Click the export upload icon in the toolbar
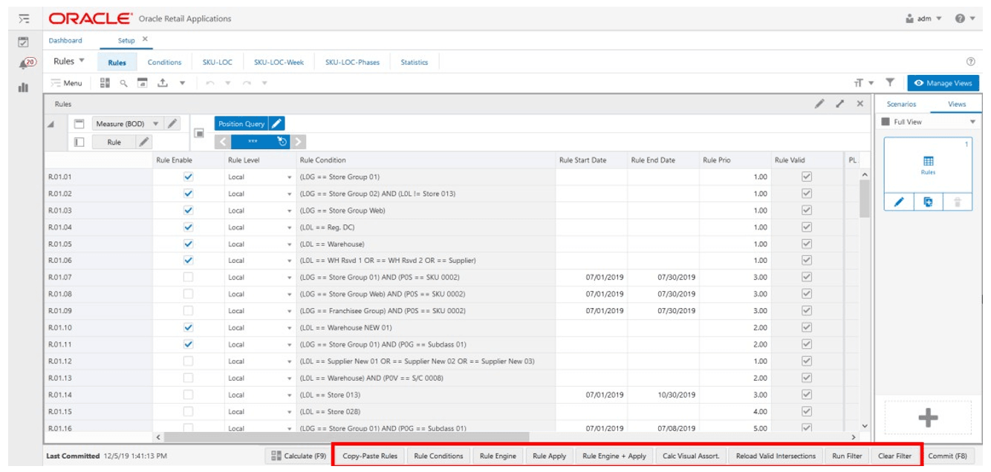Image resolution: width=991 pixels, height=472 pixels. click(x=162, y=83)
